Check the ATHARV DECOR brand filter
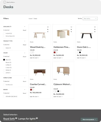 [x=4, y=96]
